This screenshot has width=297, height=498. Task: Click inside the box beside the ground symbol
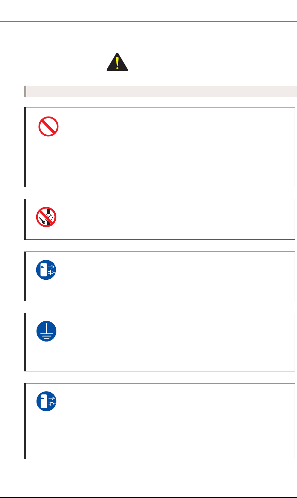[x=176, y=342]
